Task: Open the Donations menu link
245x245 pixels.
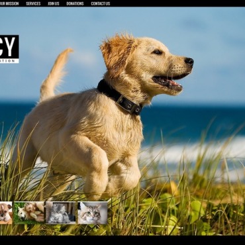Action: [x=75, y=3]
